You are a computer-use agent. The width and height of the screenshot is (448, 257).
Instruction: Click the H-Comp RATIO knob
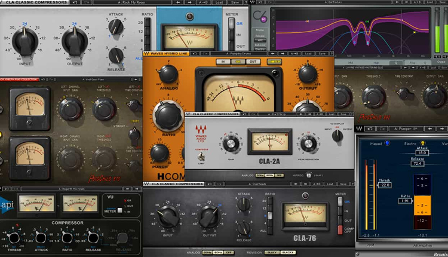tap(168, 115)
